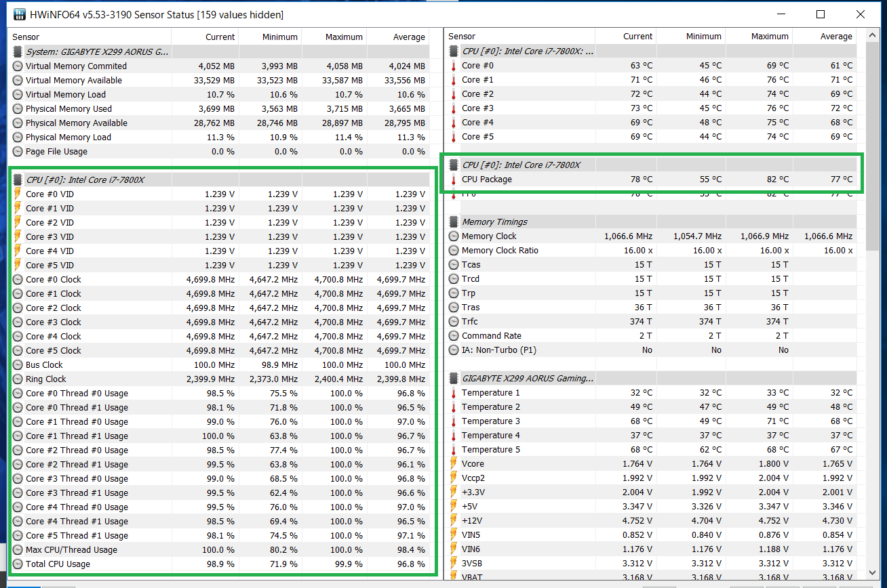
Task: Select the Temperature 5 row
Action: point(651,449)
